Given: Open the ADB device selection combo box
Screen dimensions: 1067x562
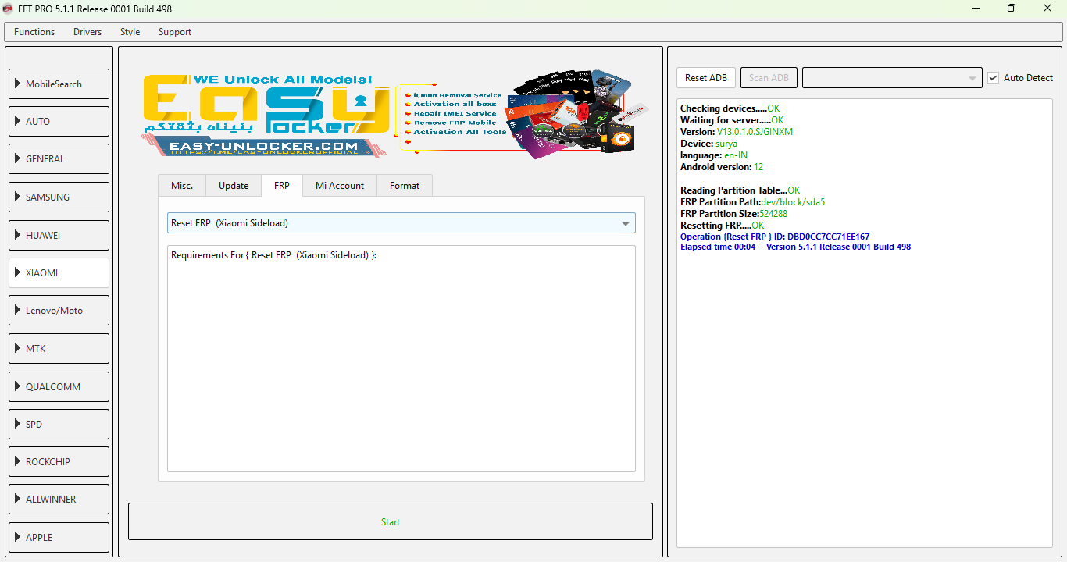Looking at the screenshot, I should (892, 78).
